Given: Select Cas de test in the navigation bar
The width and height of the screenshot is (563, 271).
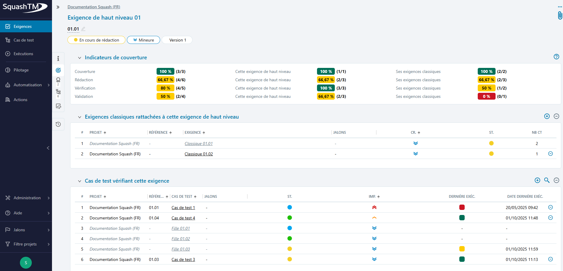Looking at the screenshot, I should [x=24, y=40].
